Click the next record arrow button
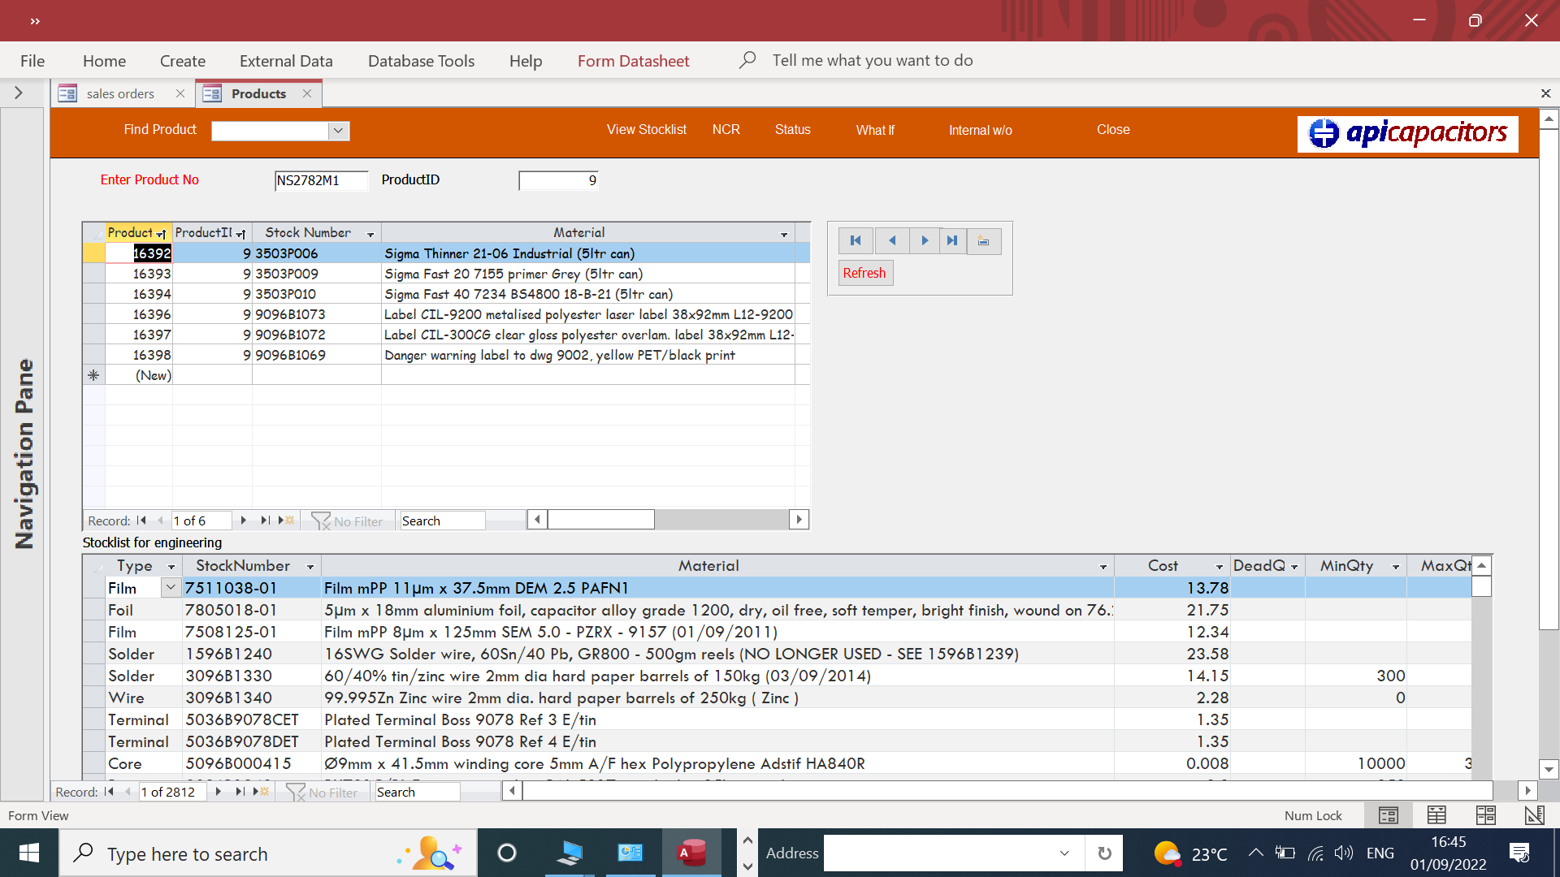The height and width of the screenshot is (877, 1560). 924,240
